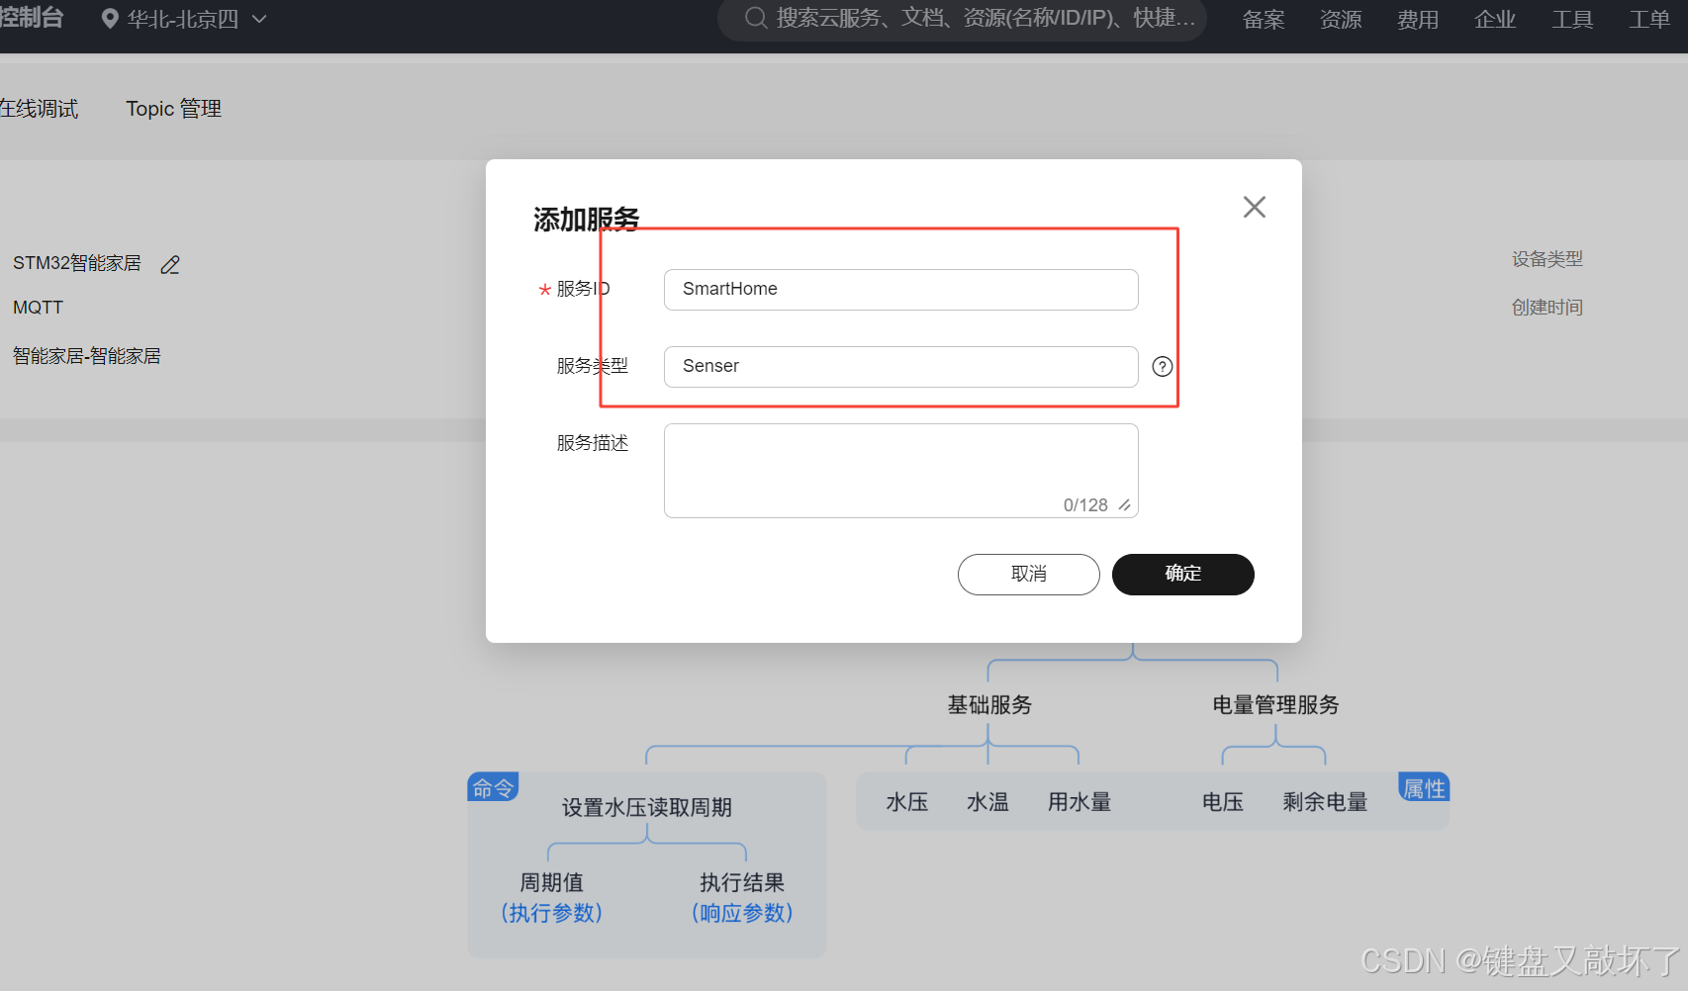Switch to the Topic 管理 tab
This screenshot has width=1688, height=991.
click(173, 109)
